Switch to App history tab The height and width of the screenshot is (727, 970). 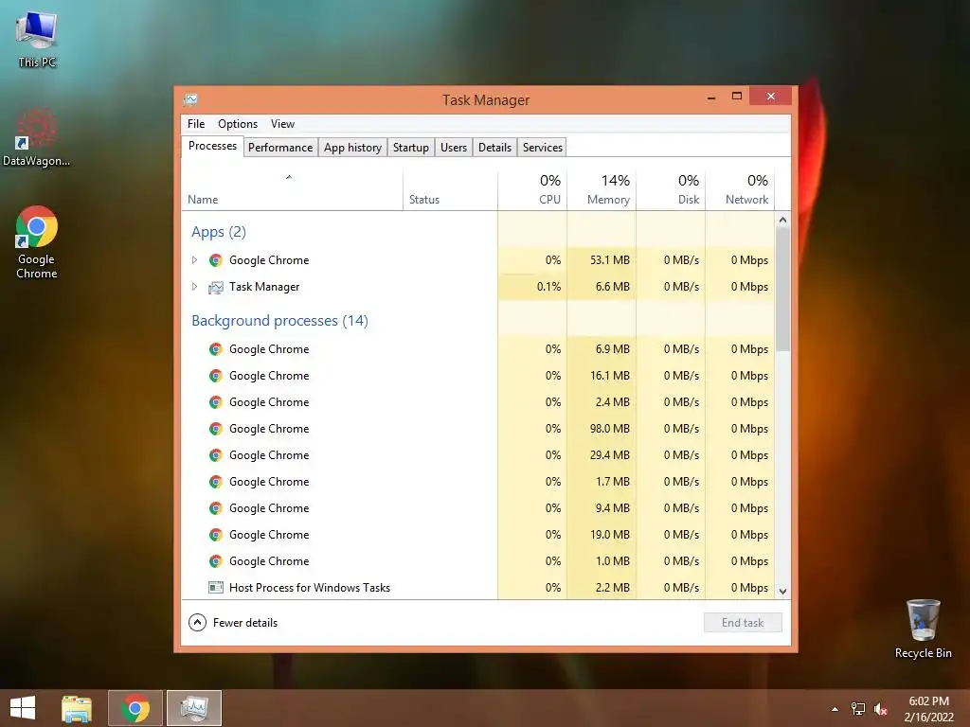coord(352,147)
